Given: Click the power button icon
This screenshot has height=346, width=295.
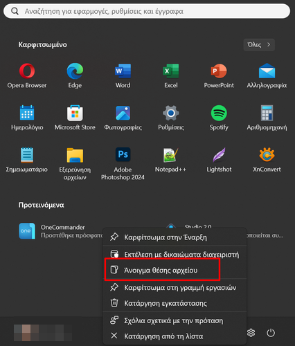Looking at the screenshot, I should (x=271, y=333).
